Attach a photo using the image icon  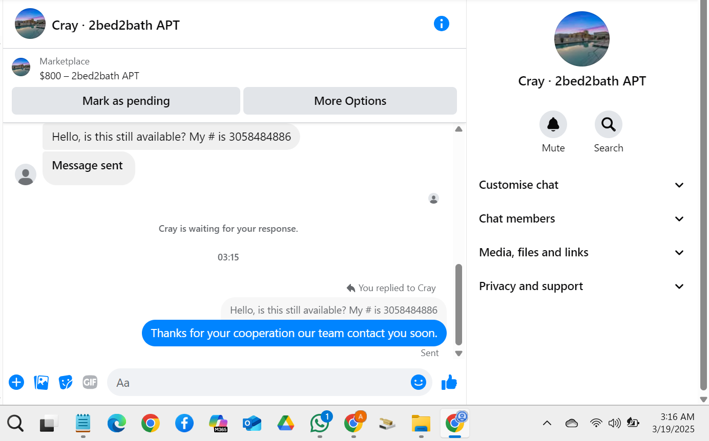pyautogui.click(x=41, y=382)
